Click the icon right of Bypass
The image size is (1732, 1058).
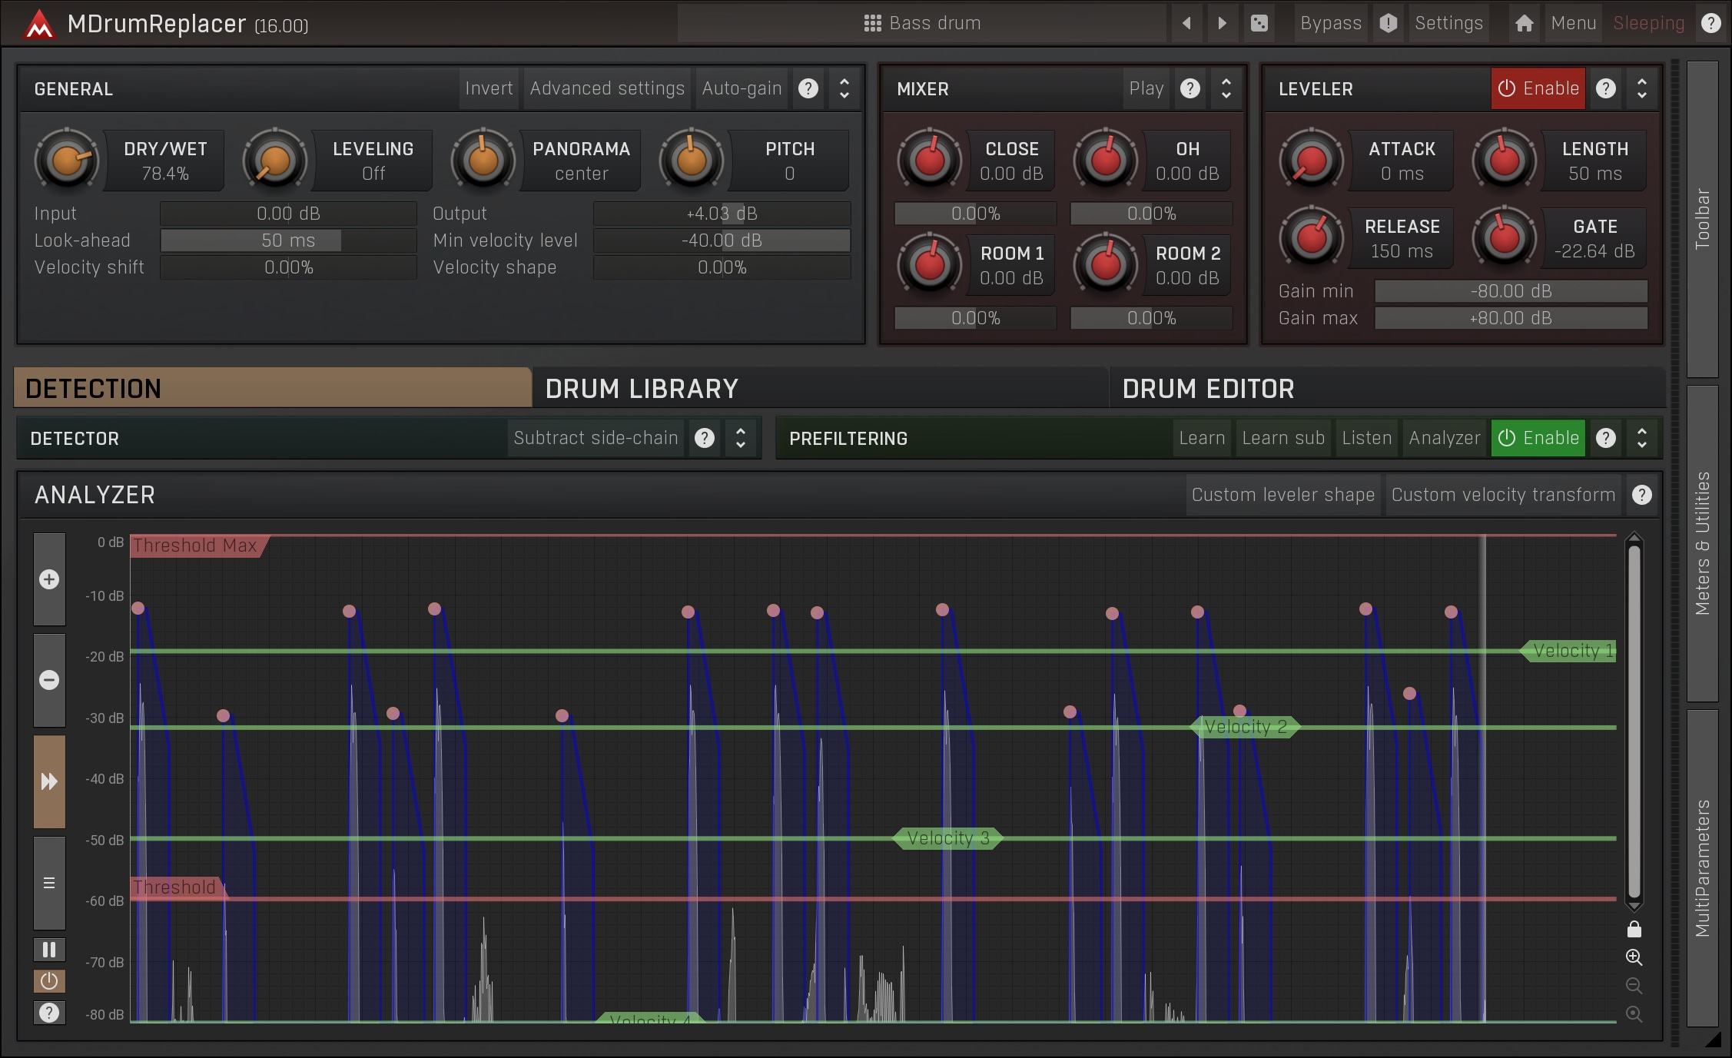[x=1388, y=23]
